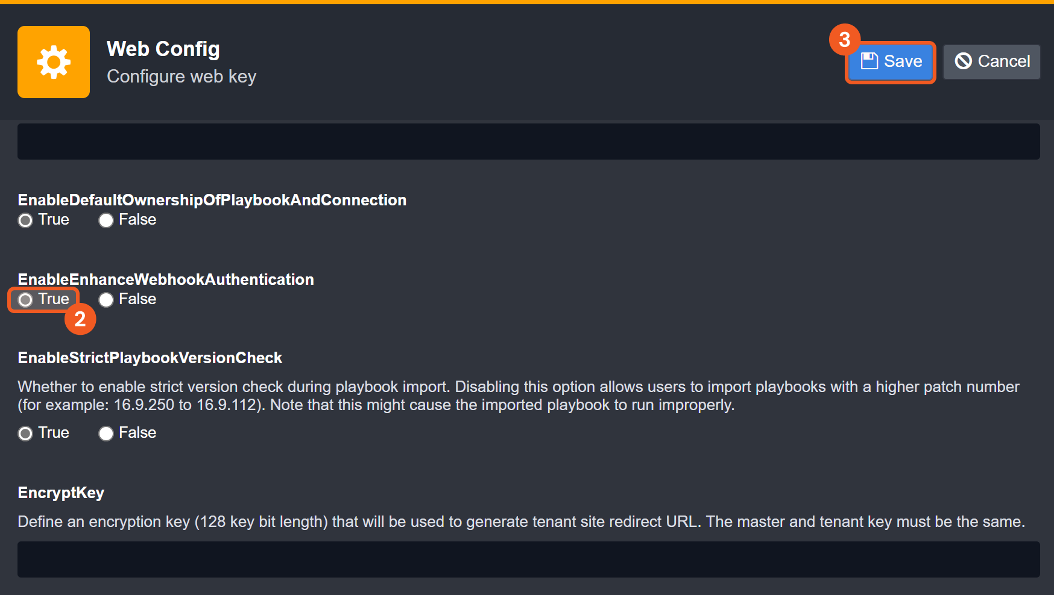Viewport: 1054px width, 595px height.
Task: Click the floppy disk icon on Save
Action: tap(869, 61)
